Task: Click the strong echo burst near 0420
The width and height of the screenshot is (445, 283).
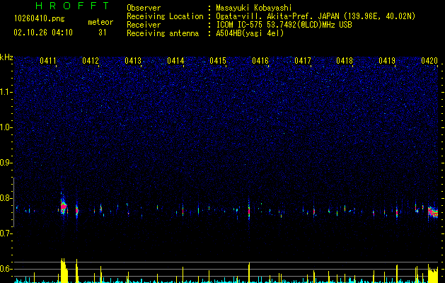Action: click(433, 212)
